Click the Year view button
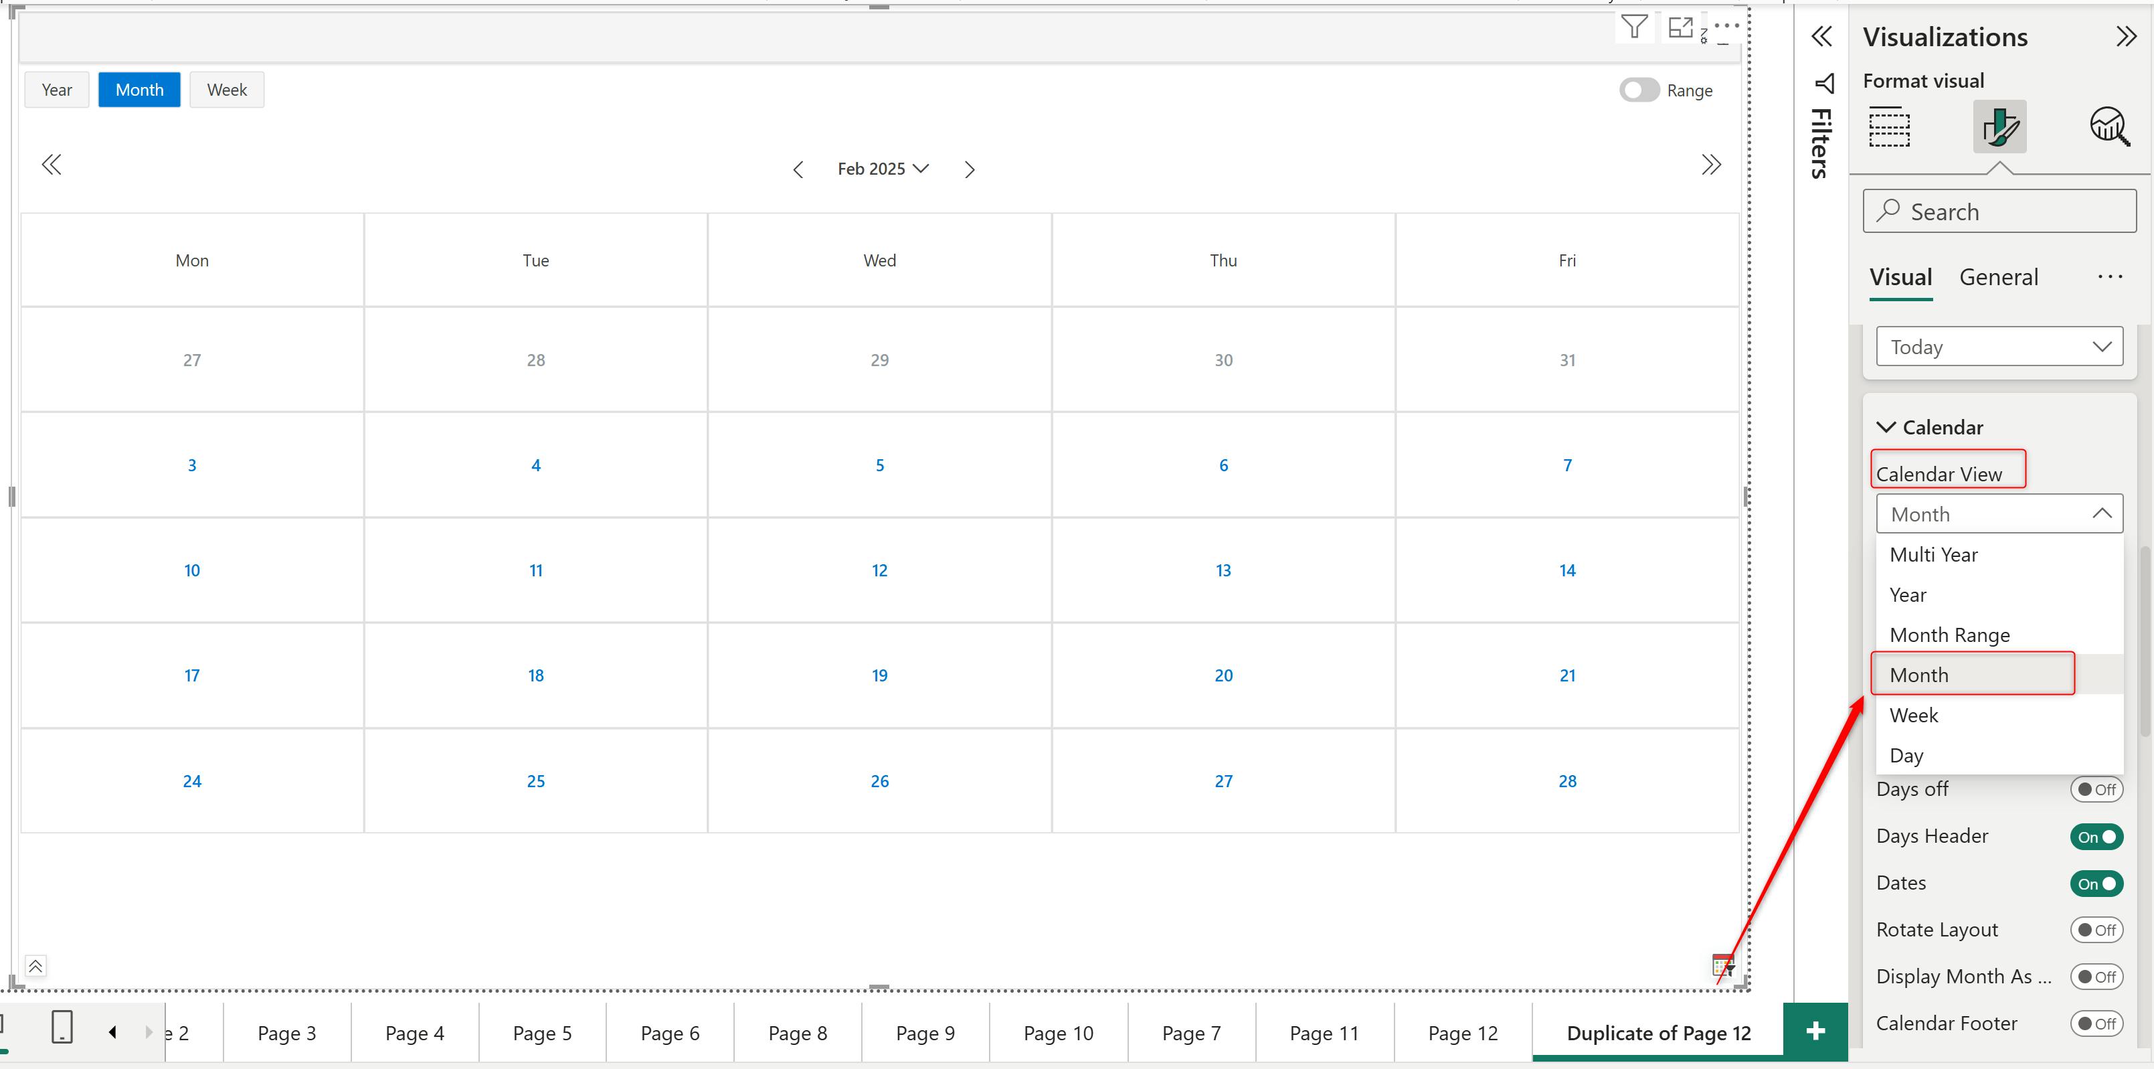This screenshot has height=1069, width=2154. pos(57,90)
